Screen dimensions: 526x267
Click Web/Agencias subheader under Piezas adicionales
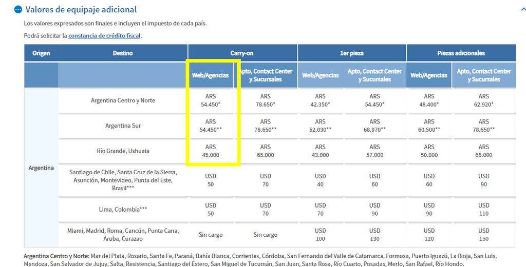(x=429, y=75)
